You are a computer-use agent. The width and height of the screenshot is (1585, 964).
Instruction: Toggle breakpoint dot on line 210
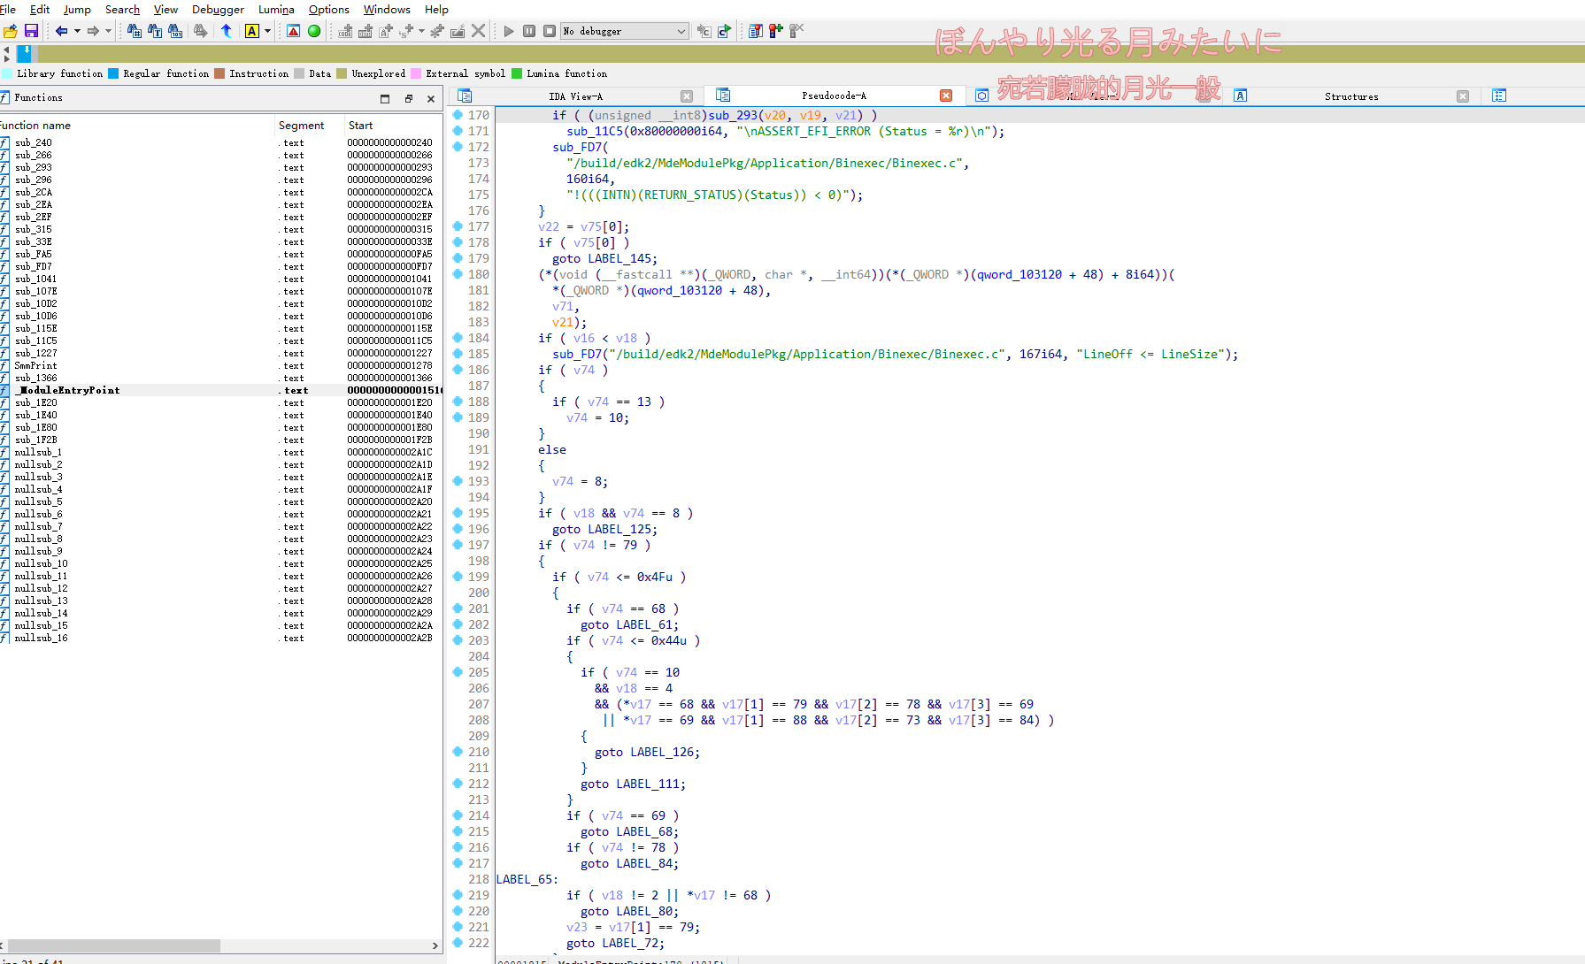click(458, 752)
